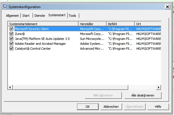
Task: Click Sun Microsyste... manufacturer cell
Action: point(92,39)
